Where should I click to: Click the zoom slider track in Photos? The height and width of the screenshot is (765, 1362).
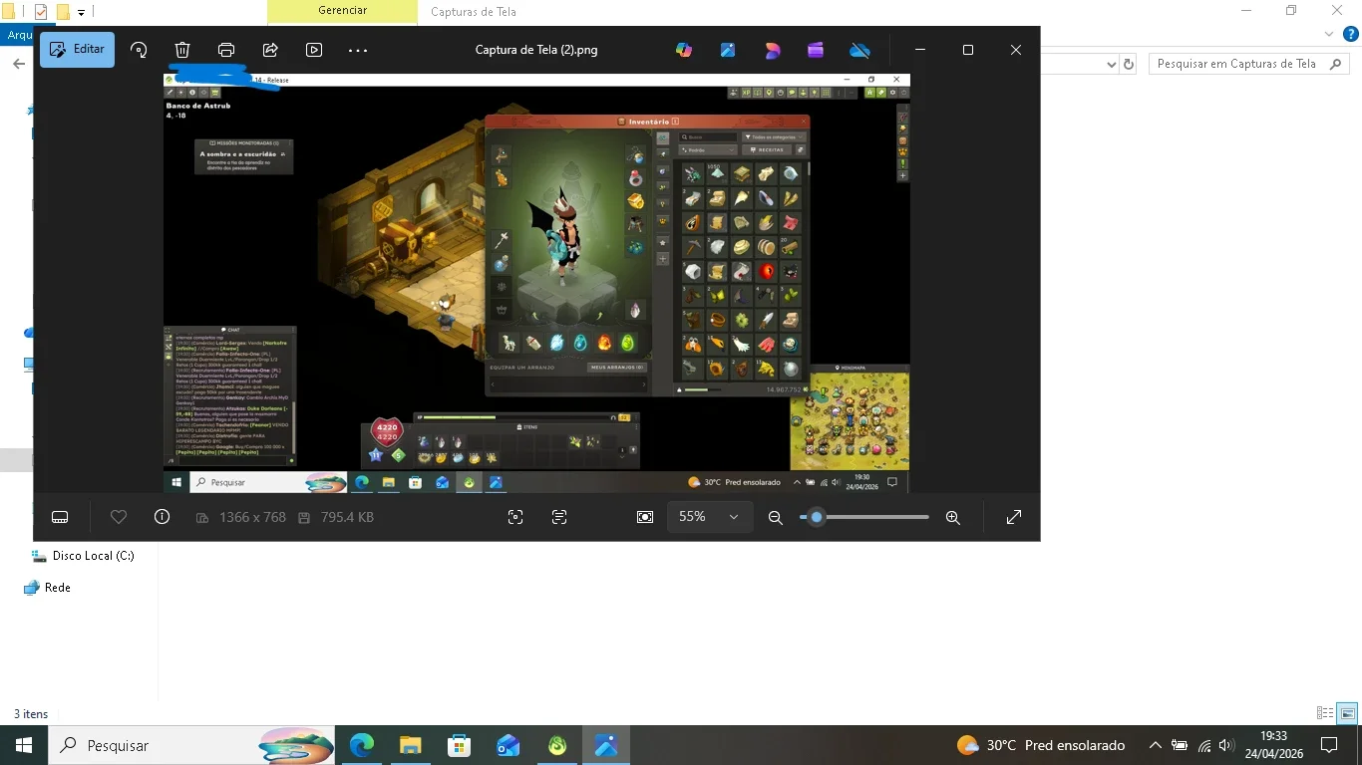click(x=864, y=517)
